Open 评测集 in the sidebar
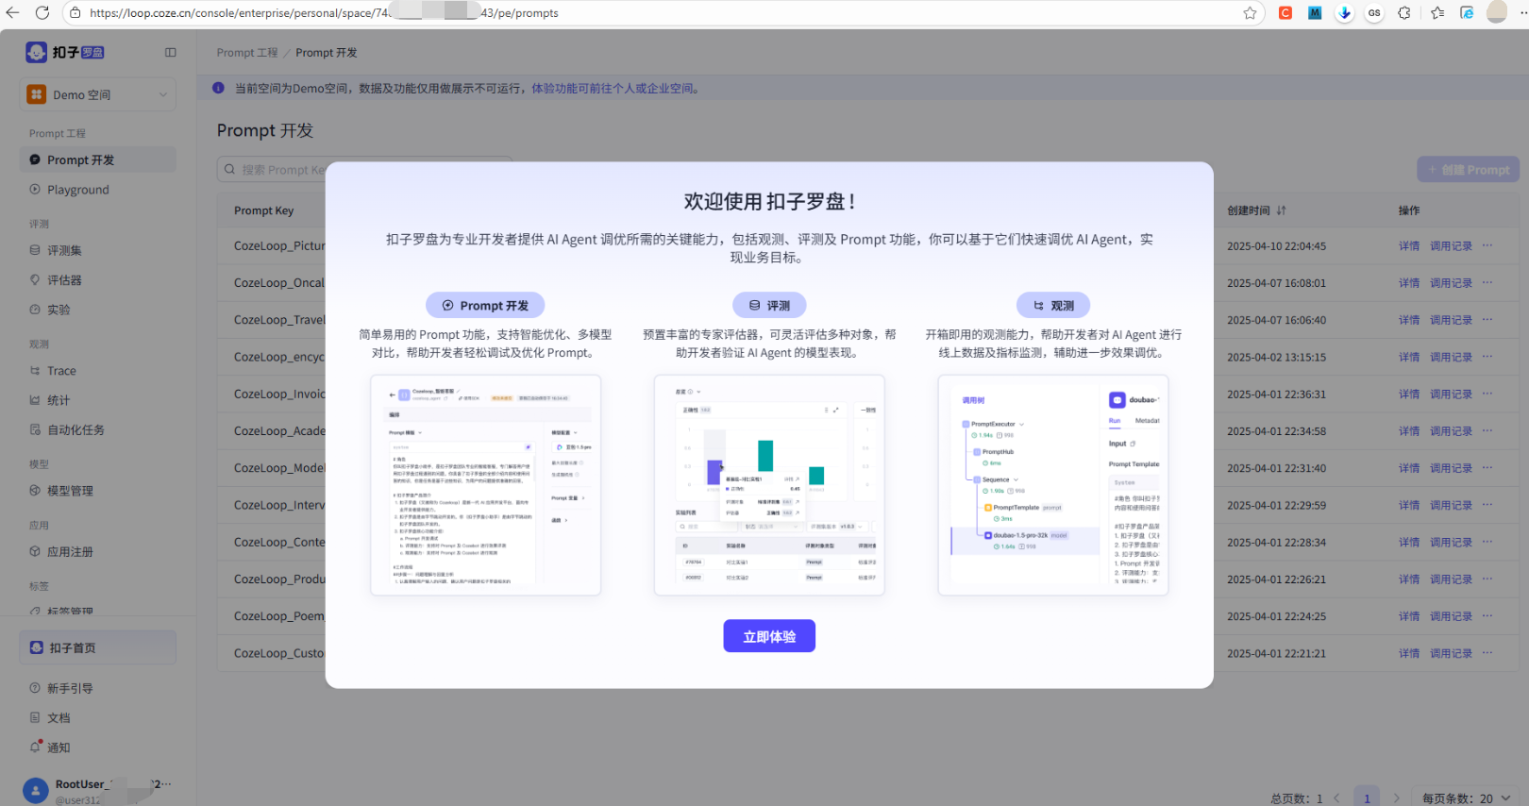This screenshot has width=1529, height=806. click(98, 250)
